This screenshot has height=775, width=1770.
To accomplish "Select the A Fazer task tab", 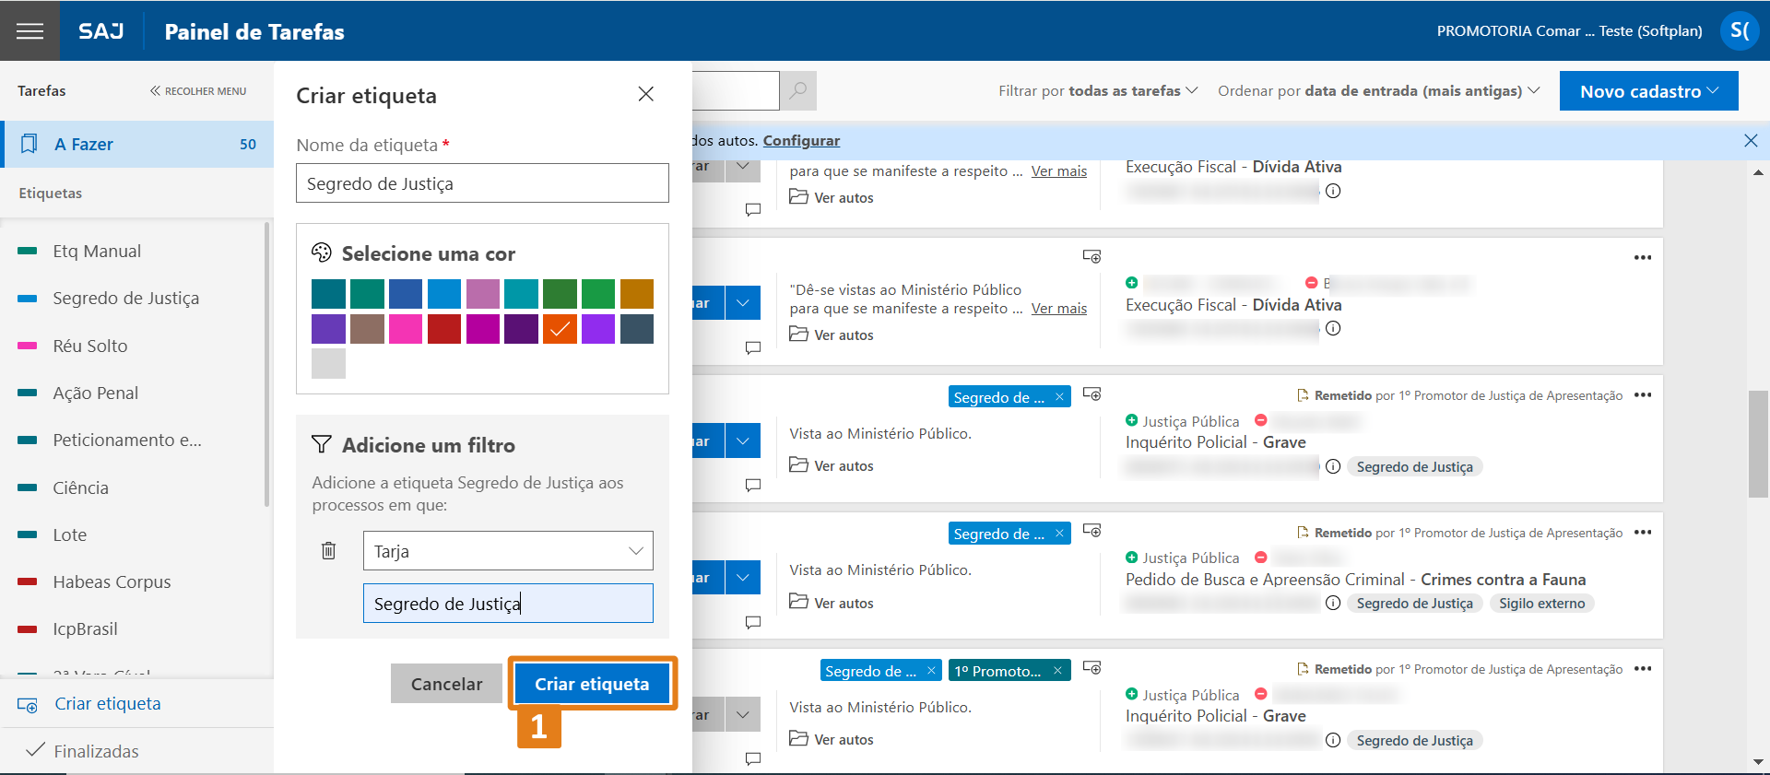I will coord(138,144).
